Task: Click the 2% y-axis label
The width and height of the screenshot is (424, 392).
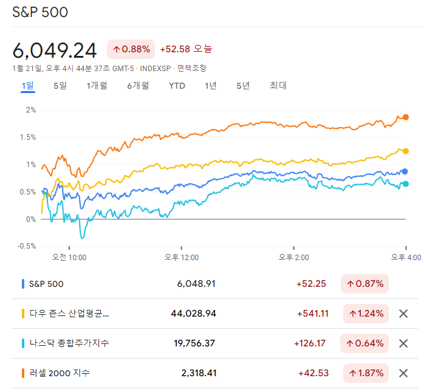Action: click(31, 110)
